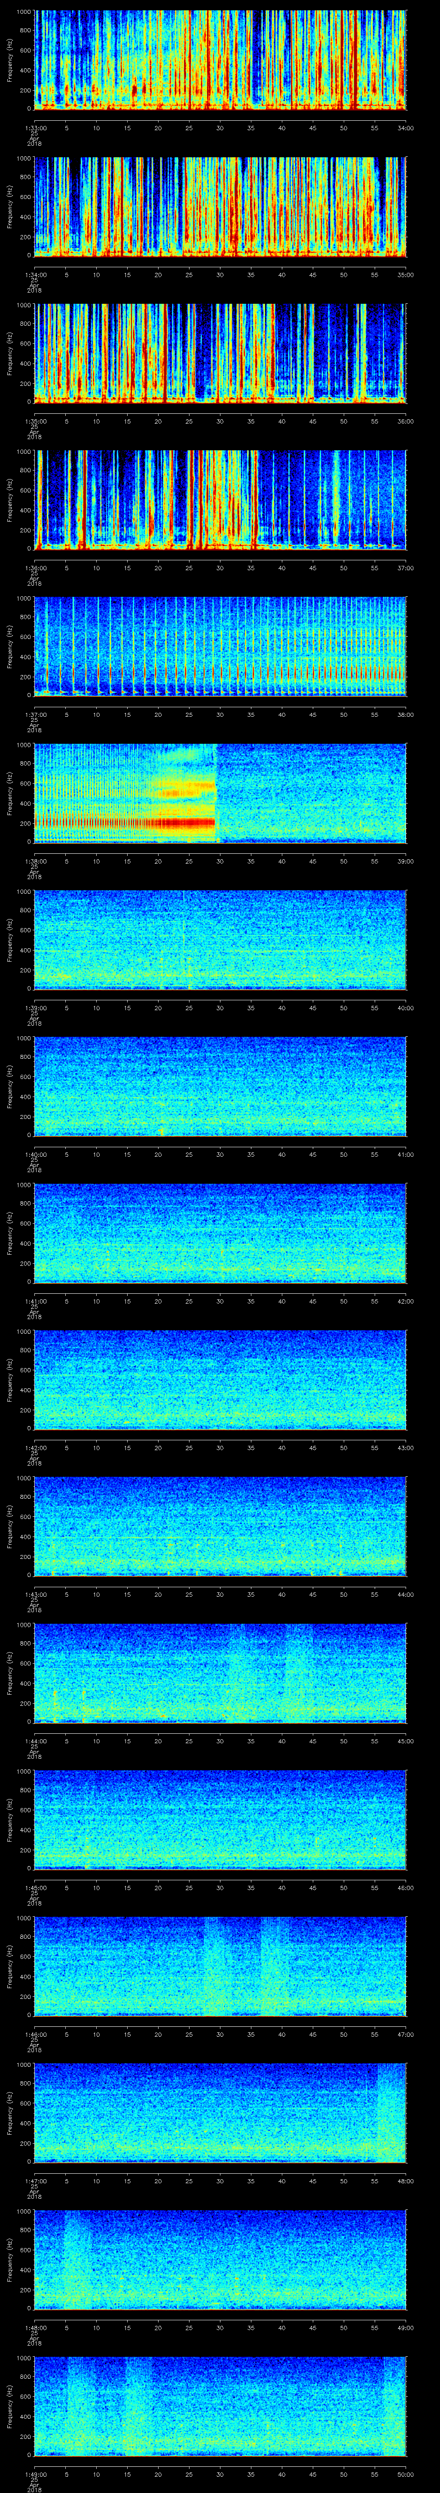Click the 45-second tick under the 1:42:00 spectrogram

tap(312, 1448)
